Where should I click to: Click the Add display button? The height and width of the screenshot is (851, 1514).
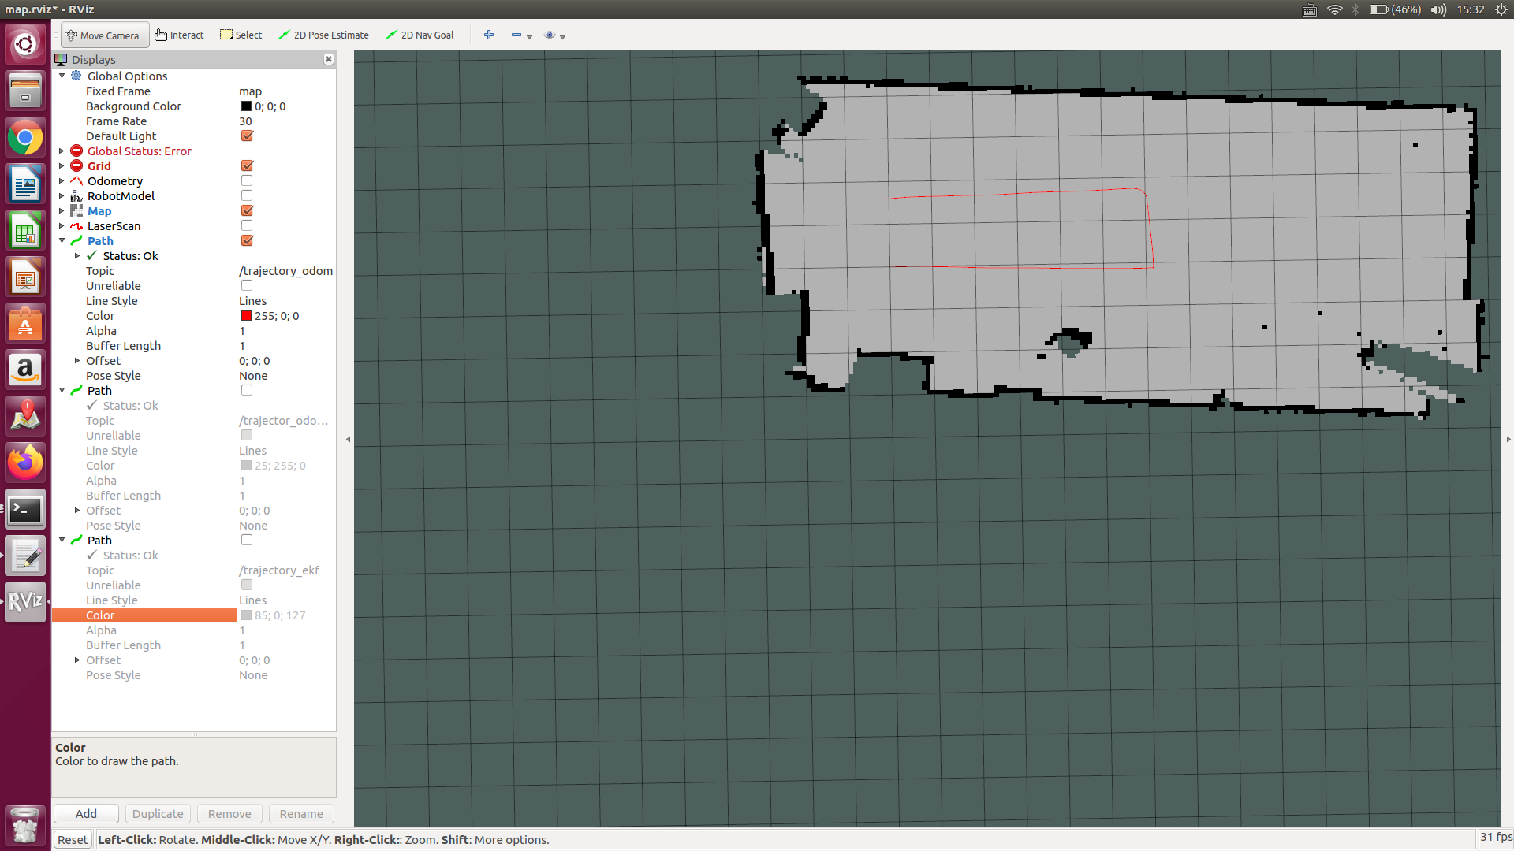[86, 814]
